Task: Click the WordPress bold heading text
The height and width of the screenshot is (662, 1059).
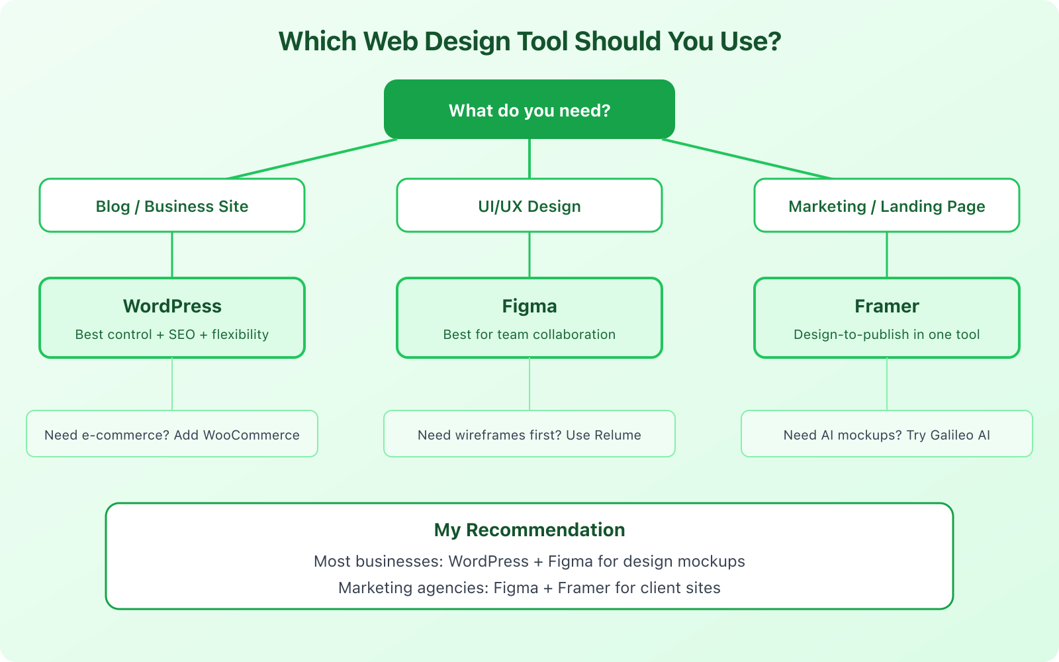Action: [172, 306]
